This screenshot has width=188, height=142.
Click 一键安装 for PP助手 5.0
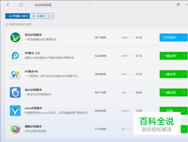point(170,56)
